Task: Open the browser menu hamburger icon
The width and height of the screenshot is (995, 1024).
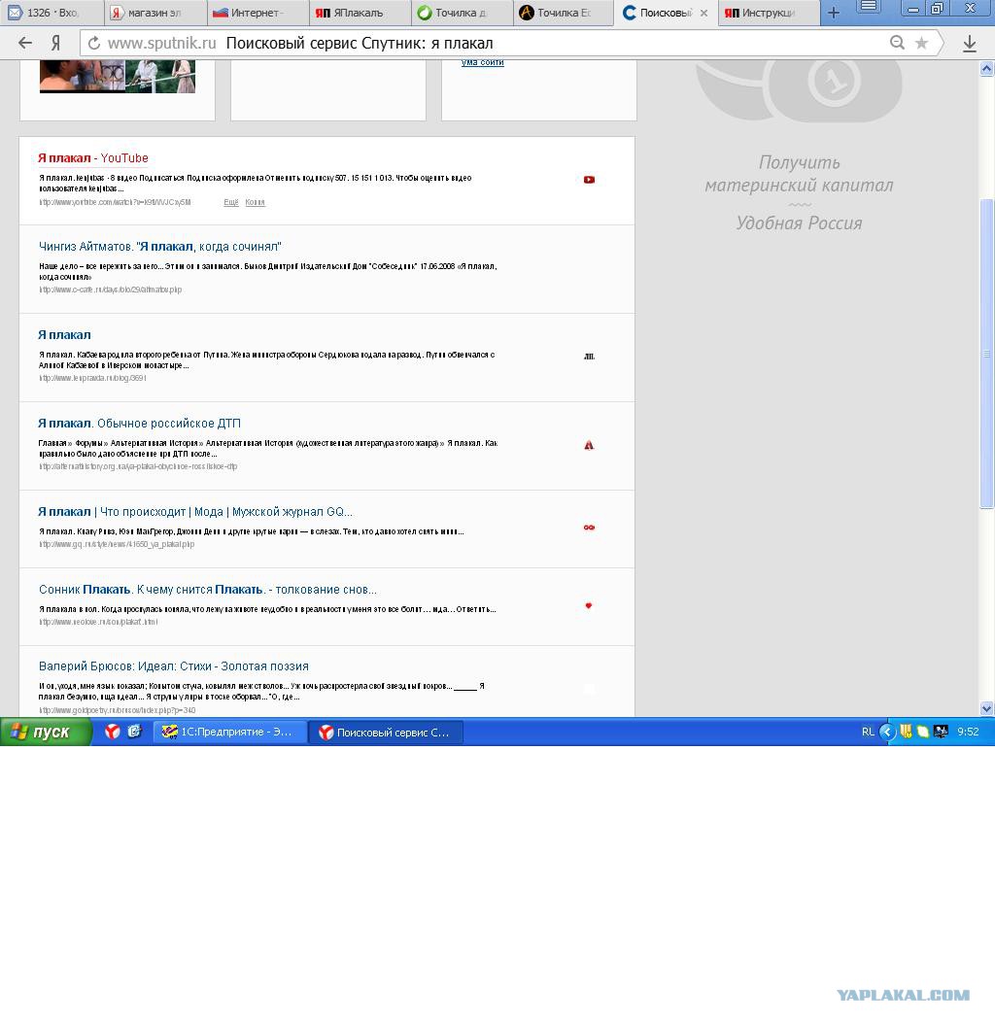Action: click(x=869, y=7)
